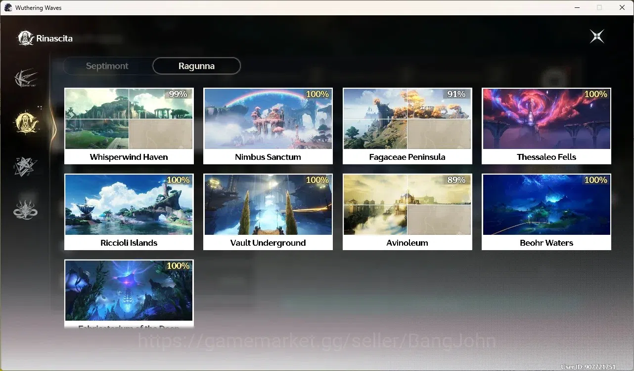Select the bottom region emblem in the sidebar
This screenshot has width=634, height=371.
(25, 209)
